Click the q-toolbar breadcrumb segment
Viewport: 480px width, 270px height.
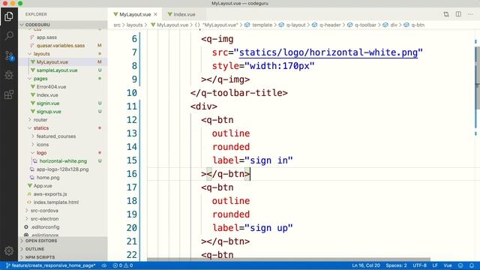365,25
